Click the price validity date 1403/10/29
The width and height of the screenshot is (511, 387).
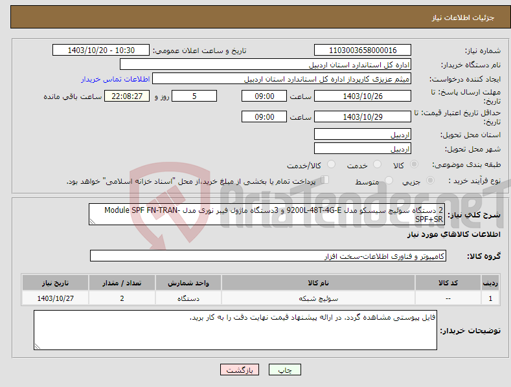pos(363,116)
